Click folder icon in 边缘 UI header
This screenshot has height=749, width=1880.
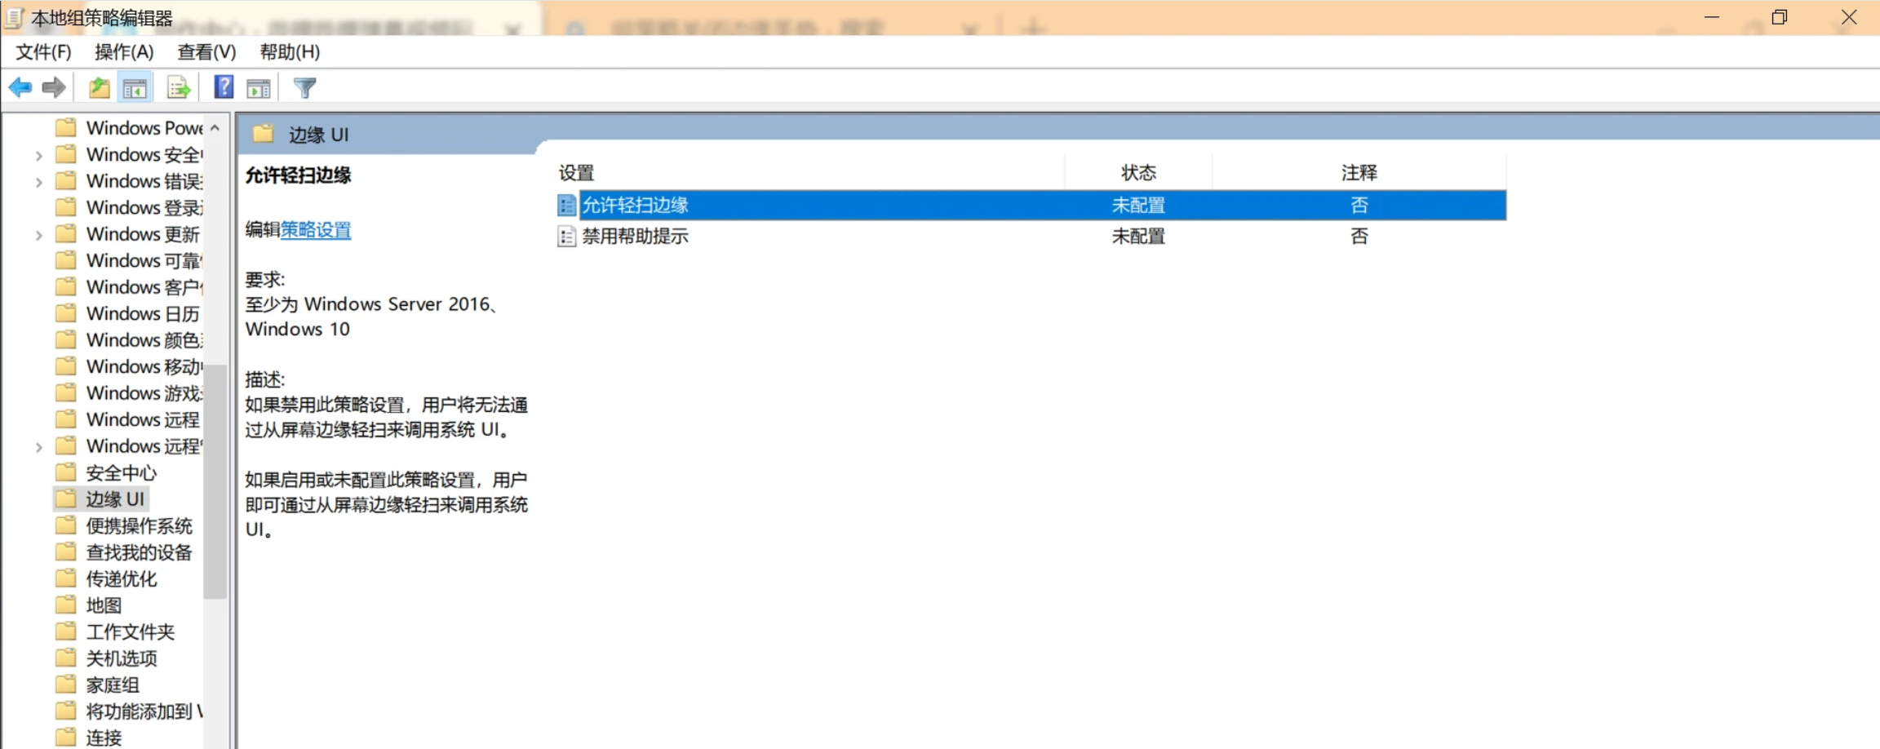pos(263,134)
